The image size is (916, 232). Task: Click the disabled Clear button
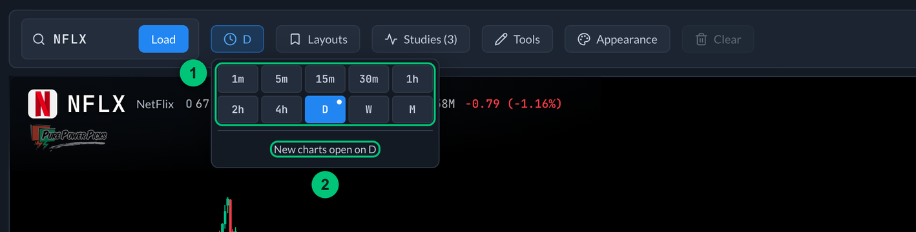718,39
